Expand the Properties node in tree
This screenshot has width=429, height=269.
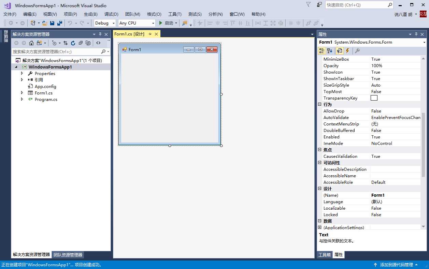tap(22, 73)
